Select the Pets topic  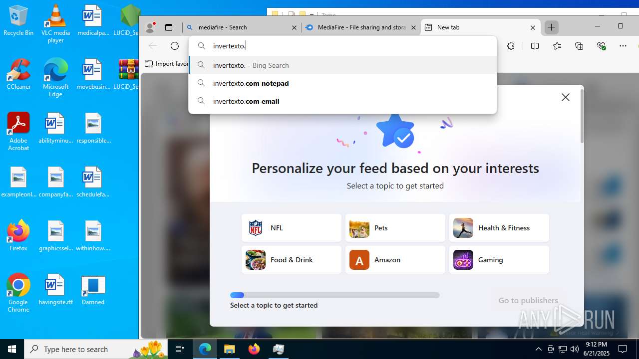click(395, 228)
